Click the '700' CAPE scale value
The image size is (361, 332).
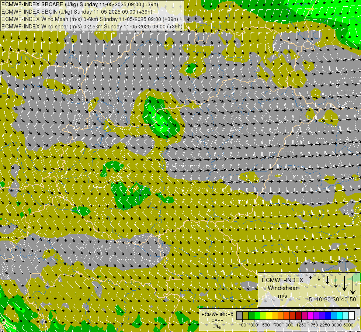(278, 325)
